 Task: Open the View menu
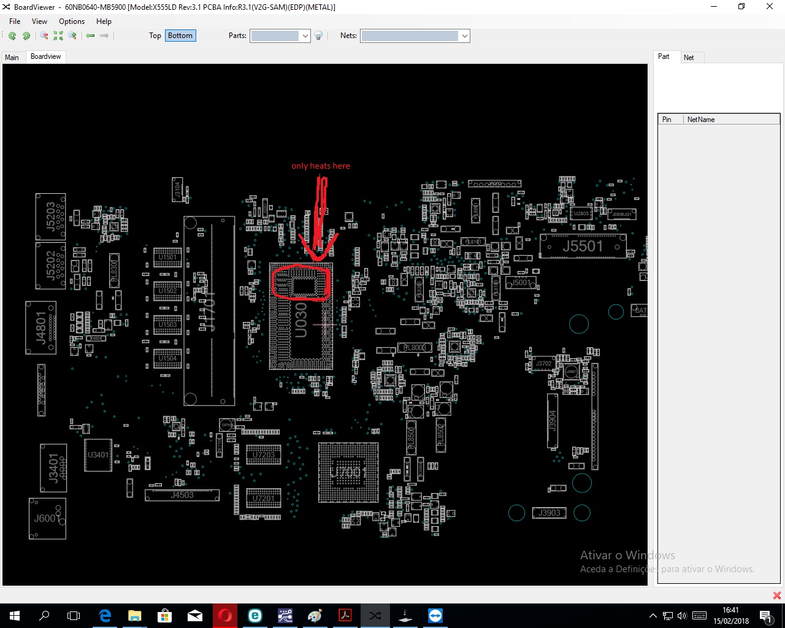click(39, 21)
